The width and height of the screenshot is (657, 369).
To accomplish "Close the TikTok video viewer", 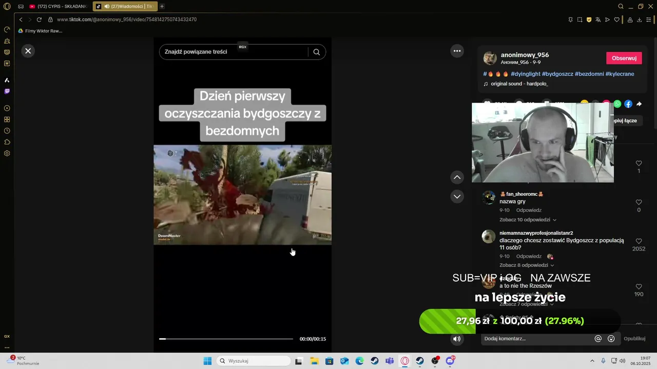I will (28, 51).
